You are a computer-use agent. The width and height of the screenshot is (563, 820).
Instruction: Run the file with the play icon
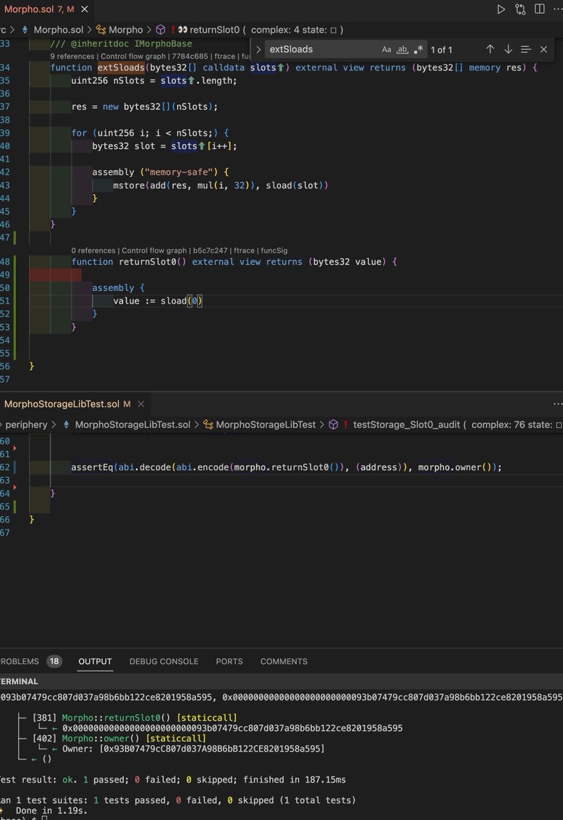501,10
